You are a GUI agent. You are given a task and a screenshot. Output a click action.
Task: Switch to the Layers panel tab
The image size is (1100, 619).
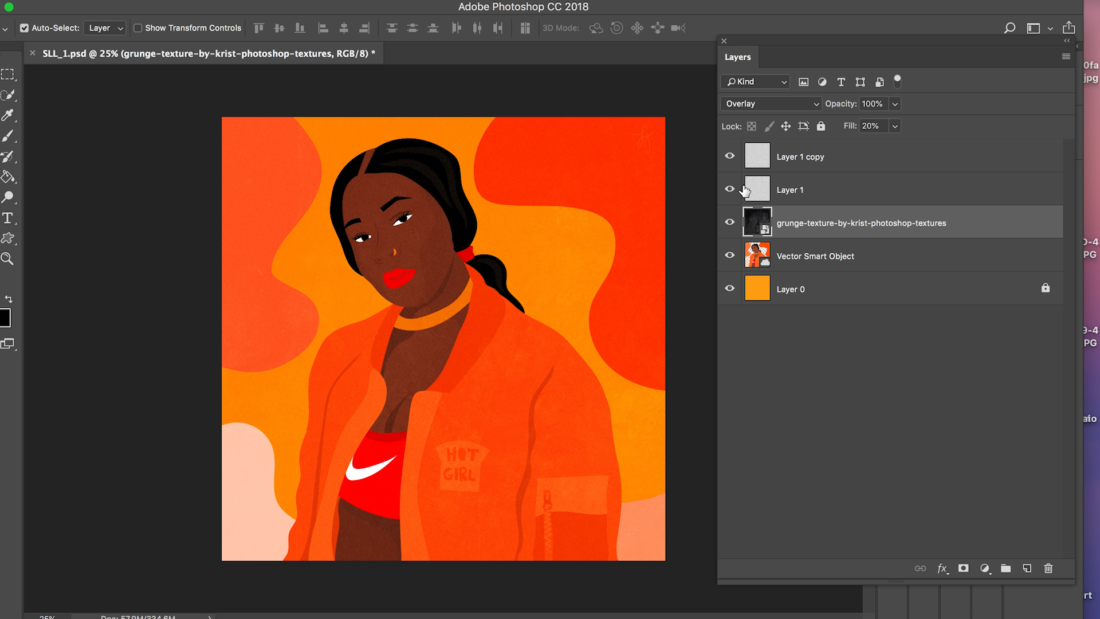(737, 57)
